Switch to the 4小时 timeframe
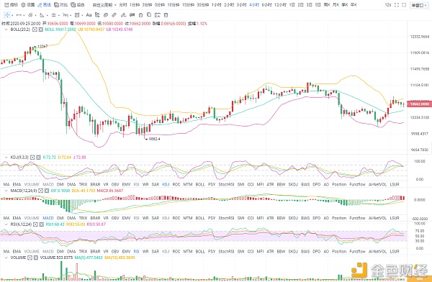The height and width of the screenshot is (282, 432). 253,5
